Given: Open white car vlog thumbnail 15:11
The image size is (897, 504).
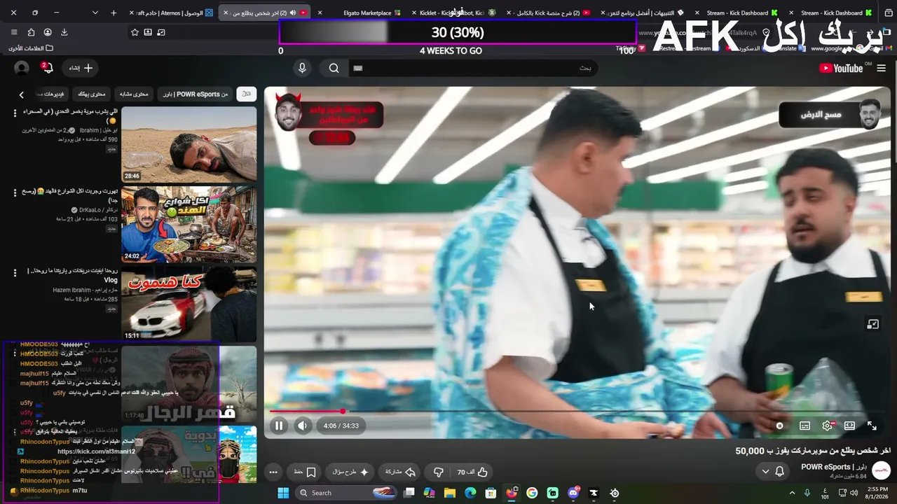Looking at the screenshot, I should pyautogui.click(x=189, y=304).
